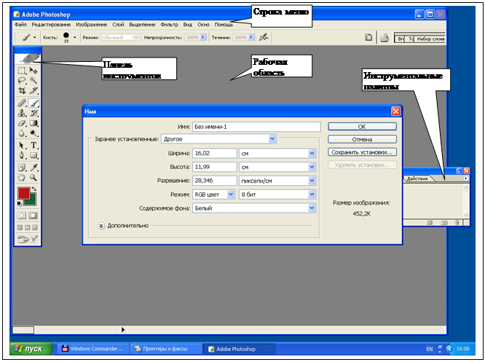Reset default foreground and background colors

tap(19, 204)
